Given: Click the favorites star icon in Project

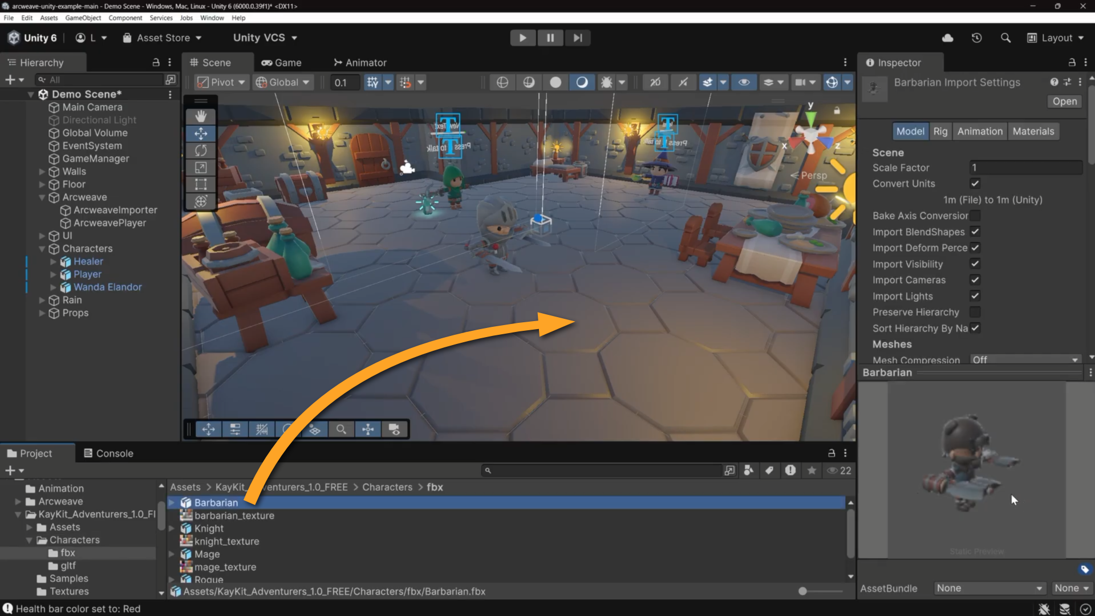Looking at the screenshot, I should [x=812, y=470].
